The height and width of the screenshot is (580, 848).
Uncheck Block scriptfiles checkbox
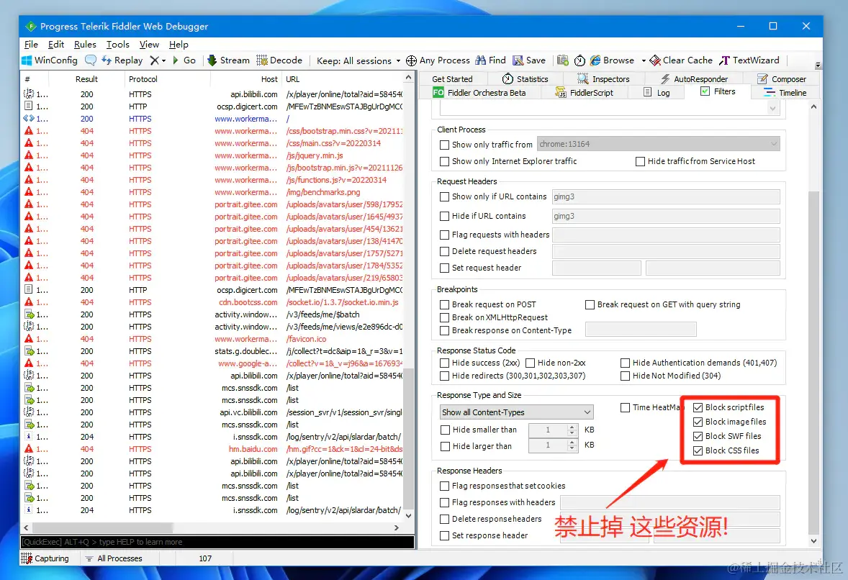coord(698,407)
